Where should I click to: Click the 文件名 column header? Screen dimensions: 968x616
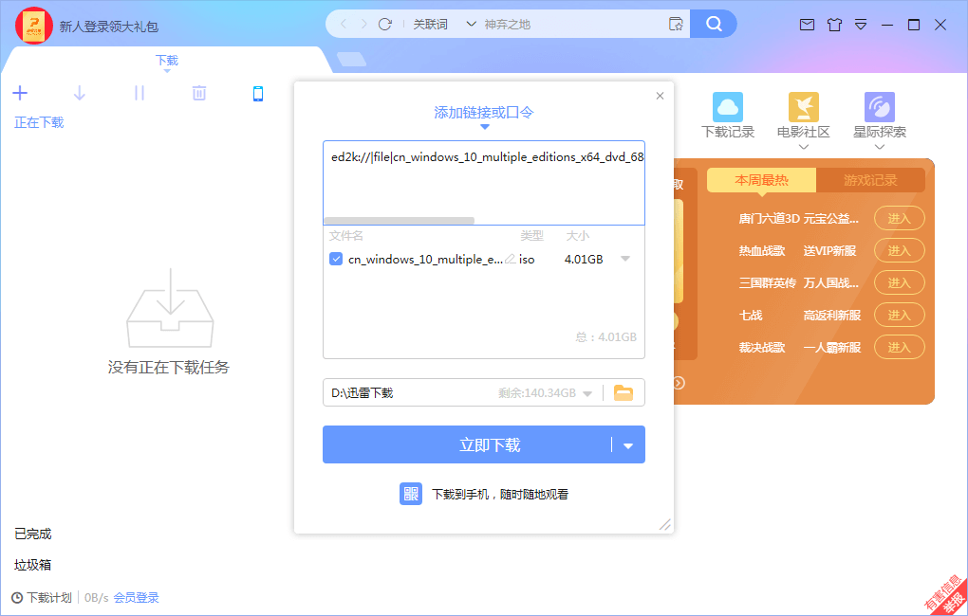[345, 236]
